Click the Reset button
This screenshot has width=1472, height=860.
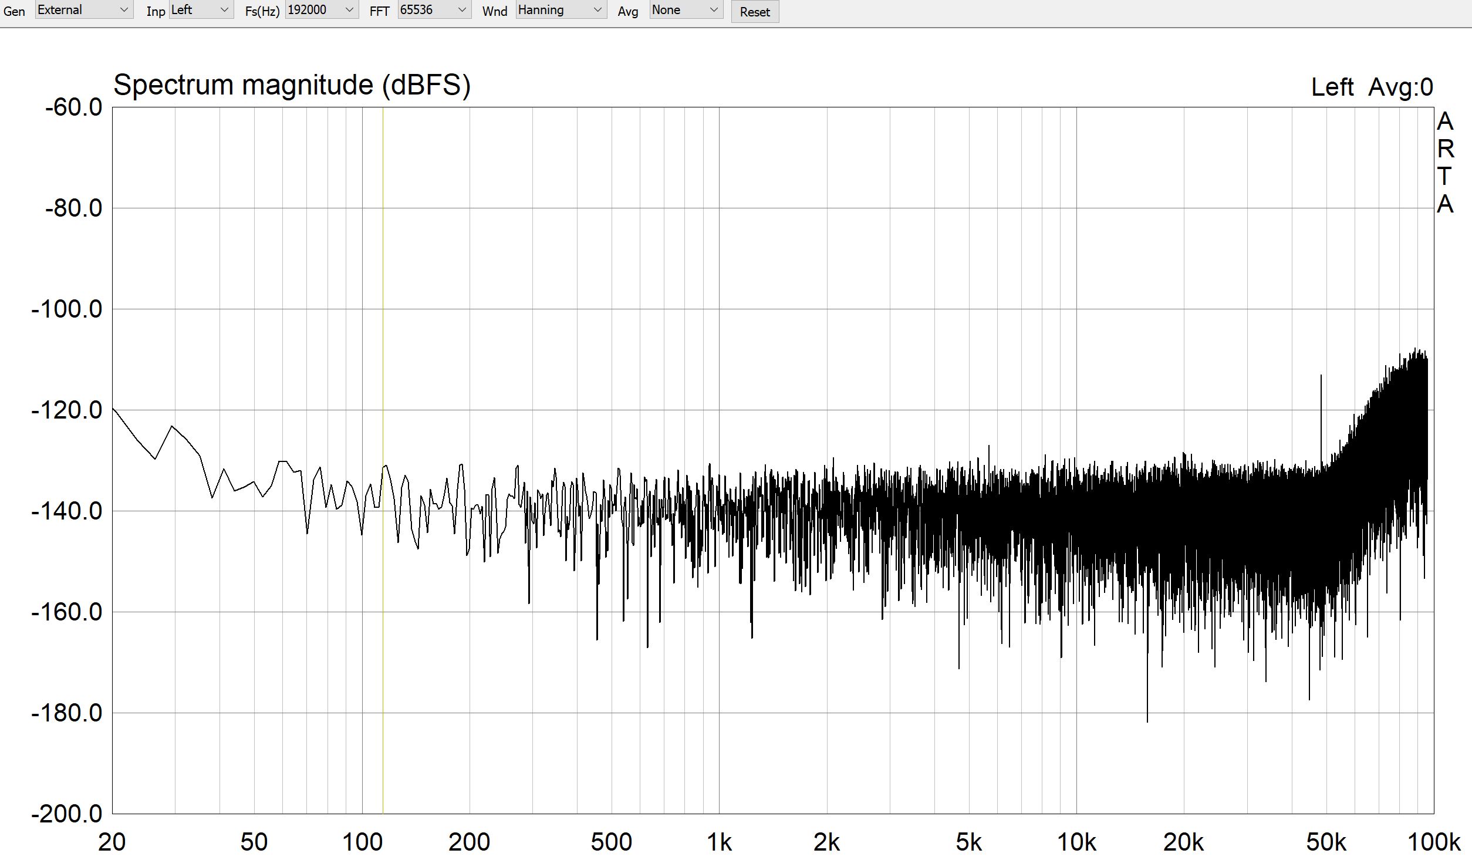point(755,12)
